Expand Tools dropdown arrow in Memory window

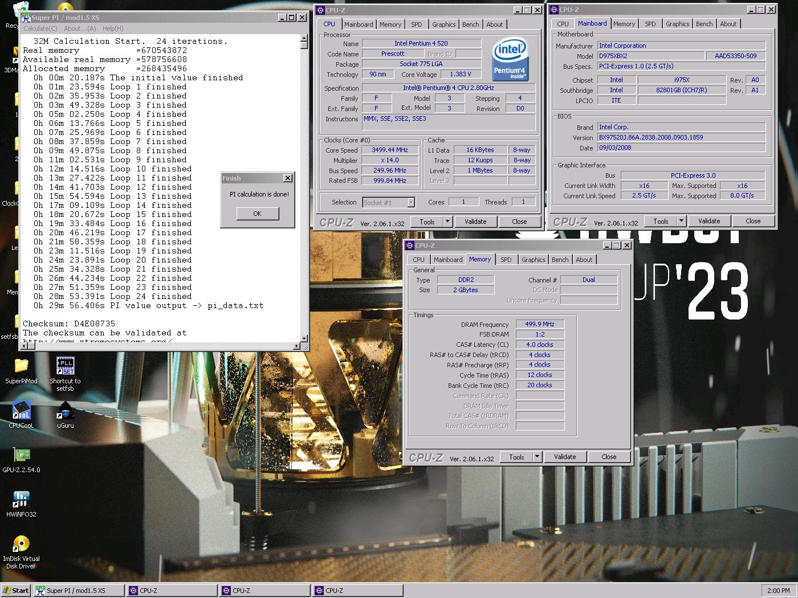537,457
